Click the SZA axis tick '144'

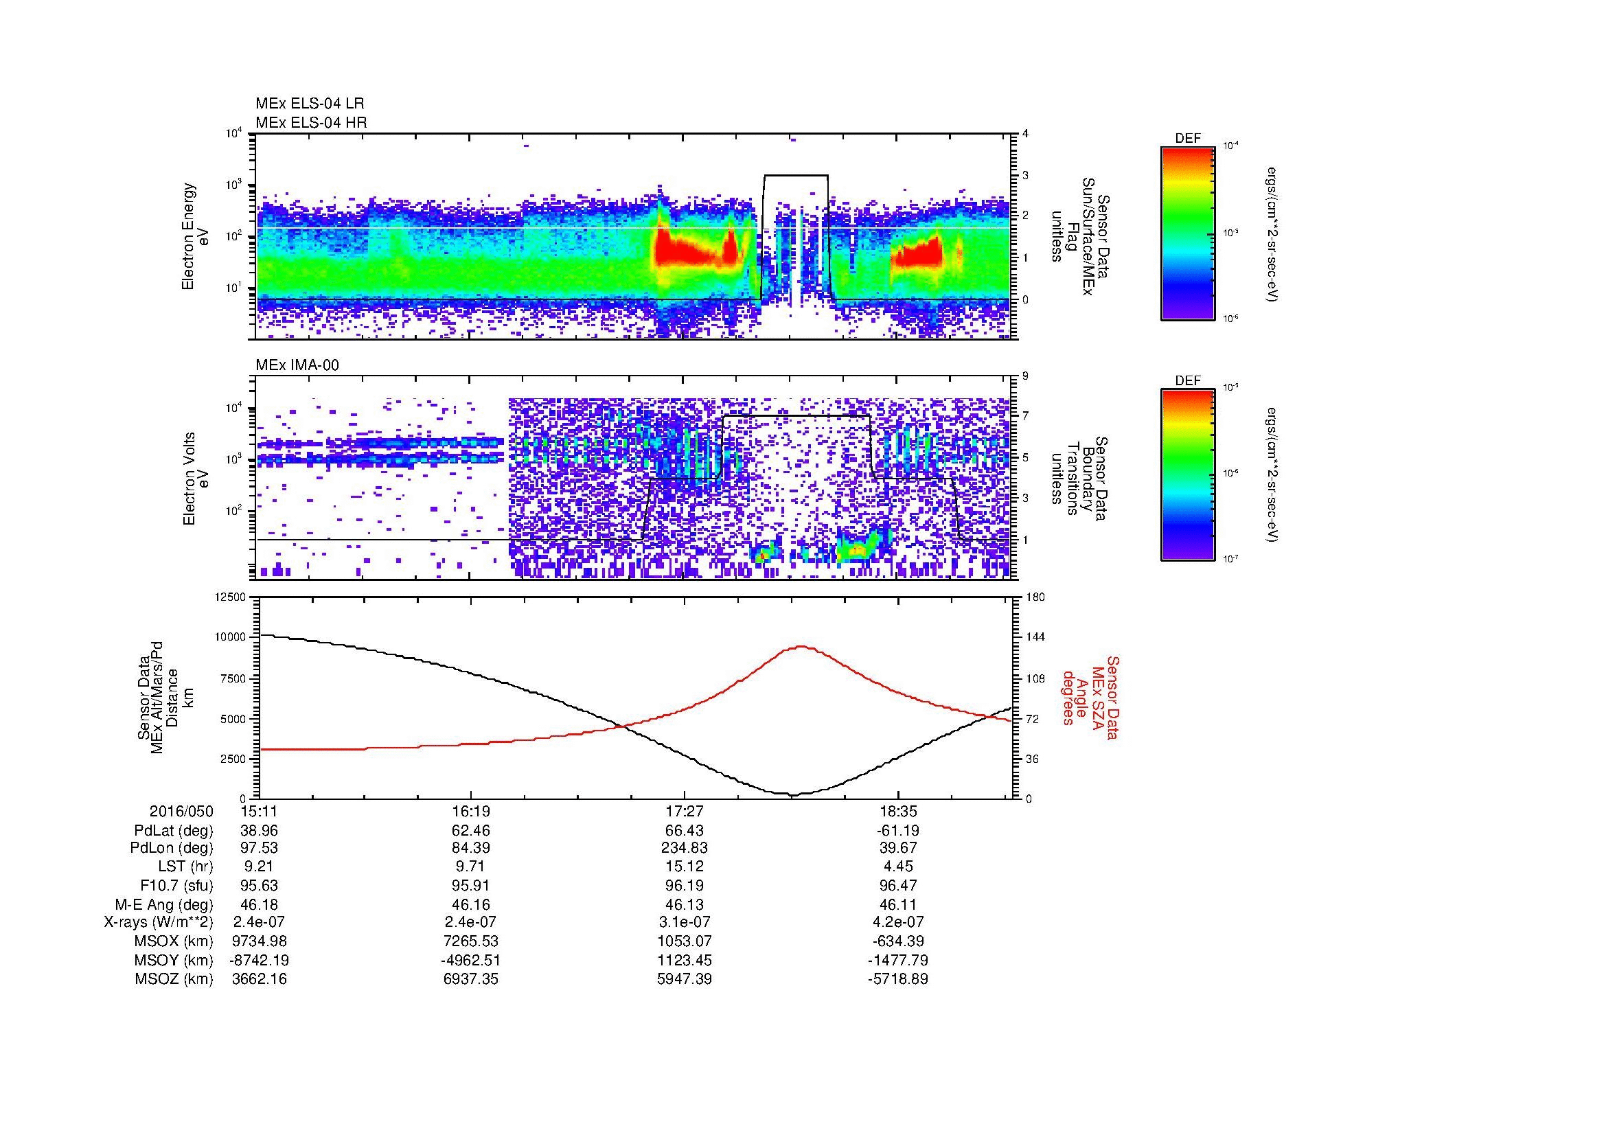point(1034,637)
